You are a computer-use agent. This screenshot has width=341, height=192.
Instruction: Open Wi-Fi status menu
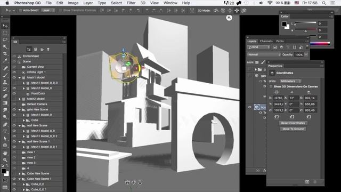point(270,3)
